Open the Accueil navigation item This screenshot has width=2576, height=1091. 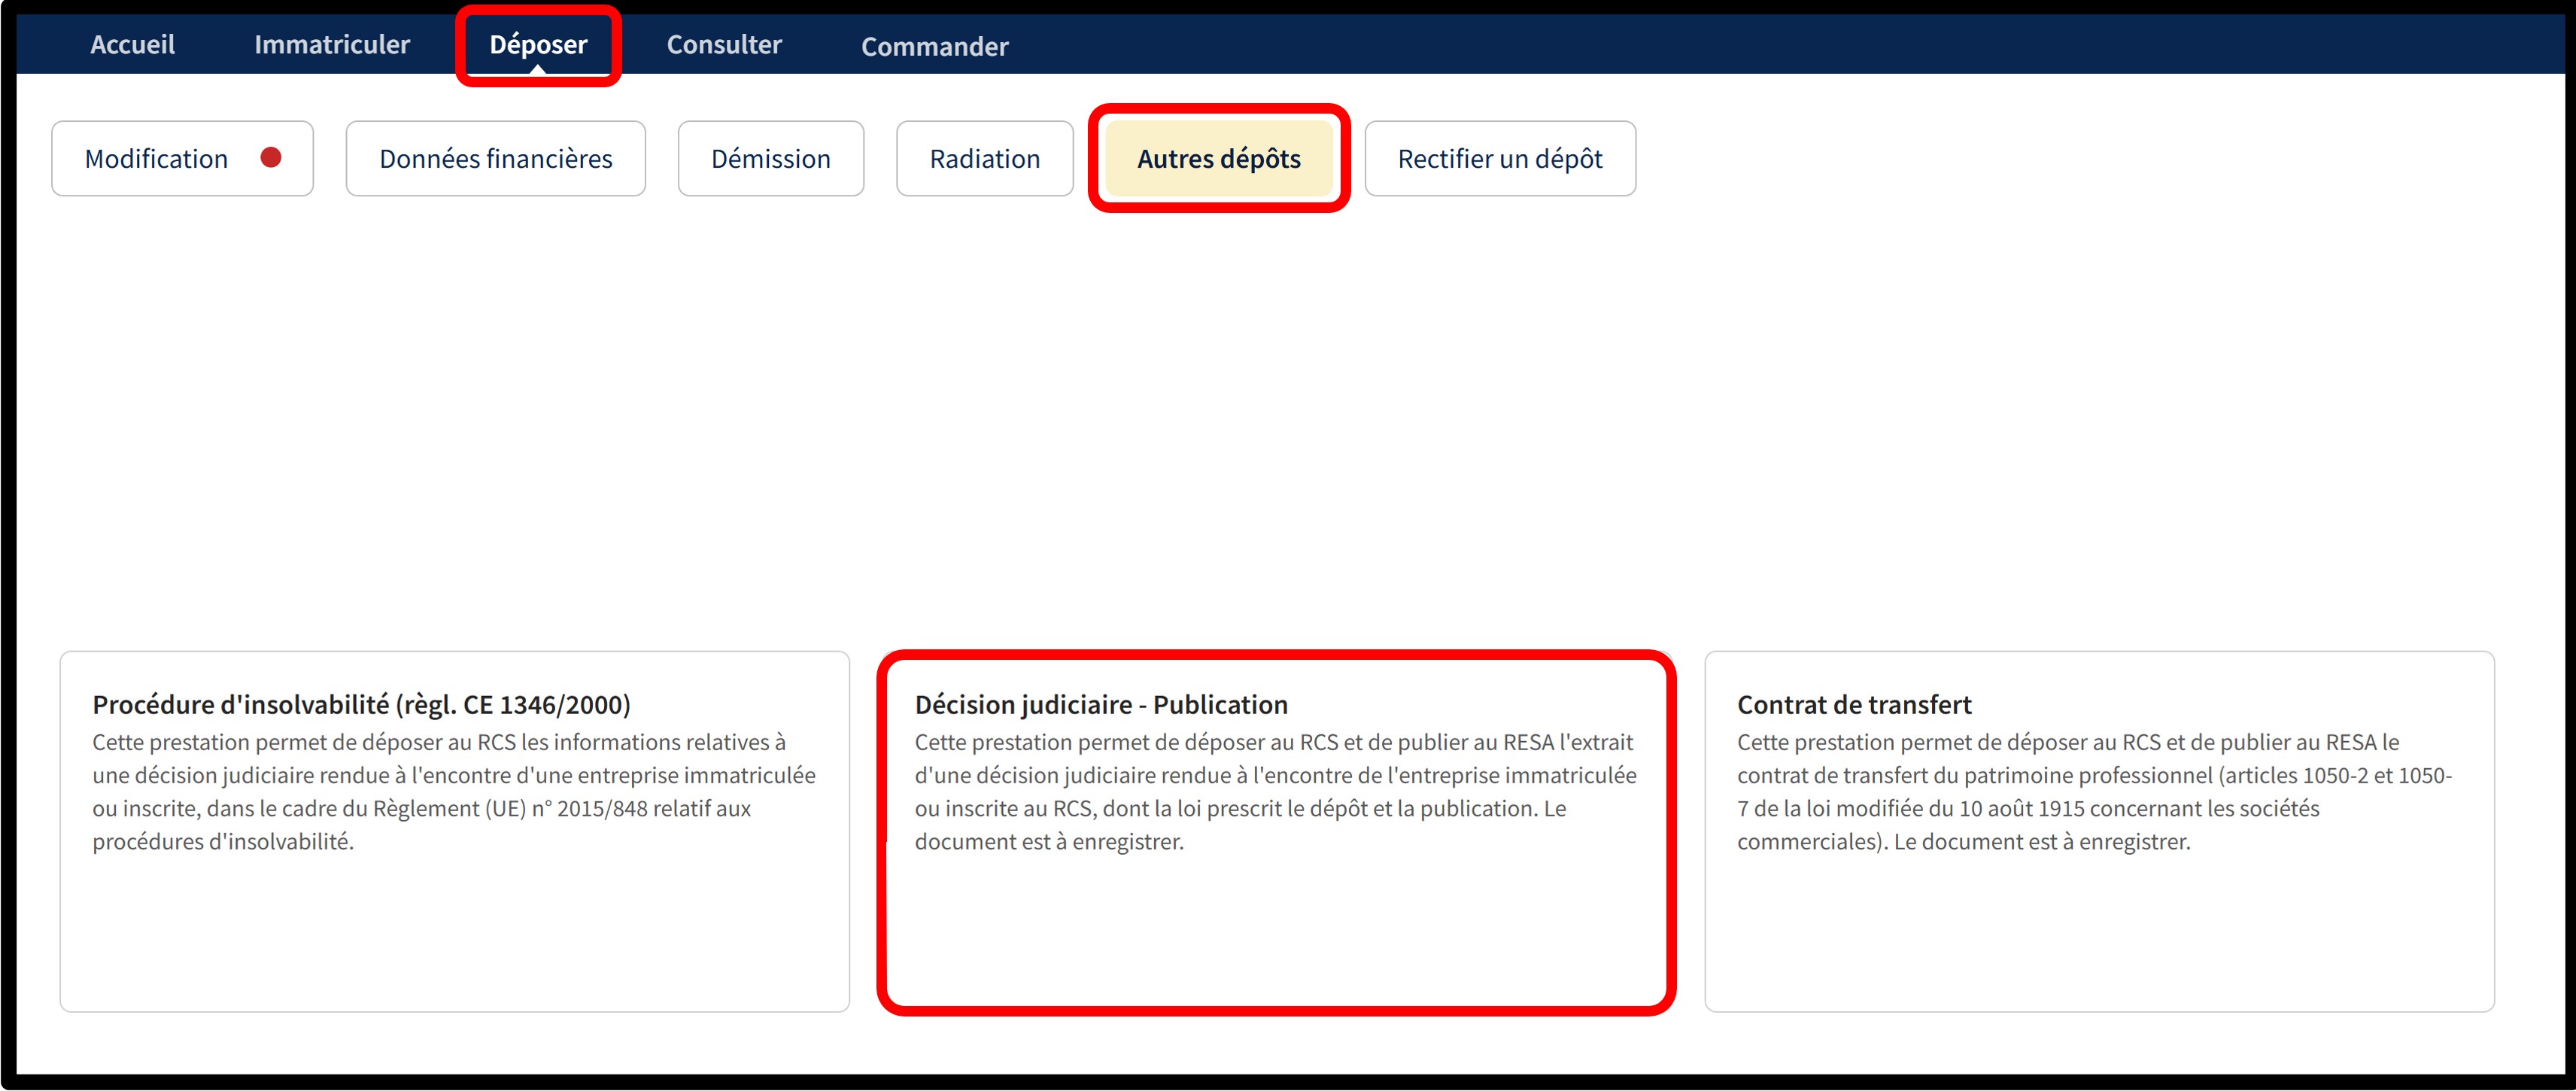click(132, 45)
